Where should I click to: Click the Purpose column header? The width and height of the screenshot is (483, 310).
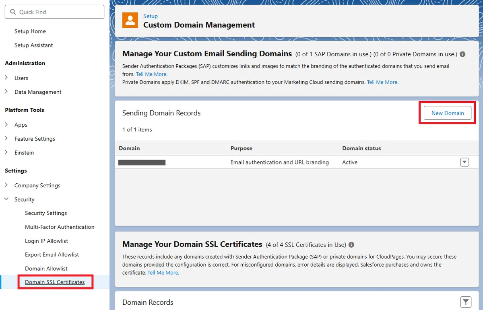[x=242, y=148]
